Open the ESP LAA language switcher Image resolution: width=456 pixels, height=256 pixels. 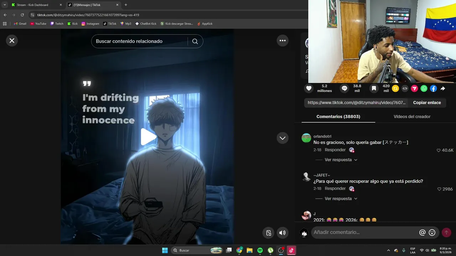tap(413, 250)
